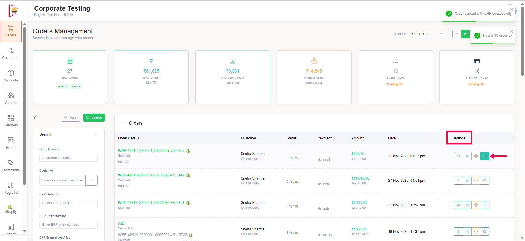
Task: Open the Sort by Order Date dropdown
Action: 428,34
